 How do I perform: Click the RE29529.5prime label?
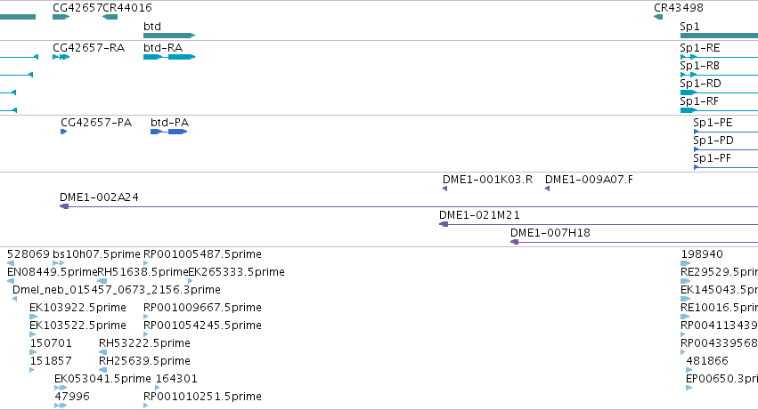(x=720, y=272)
